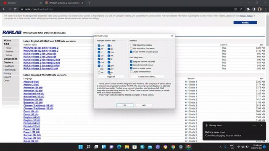This screenshot has height=151, width=269.
Task: Click the share icon in address bar
Action: 236,9
